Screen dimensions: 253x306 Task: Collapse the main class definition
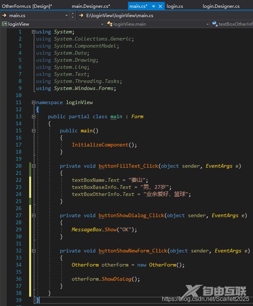(x=33, y=117)
